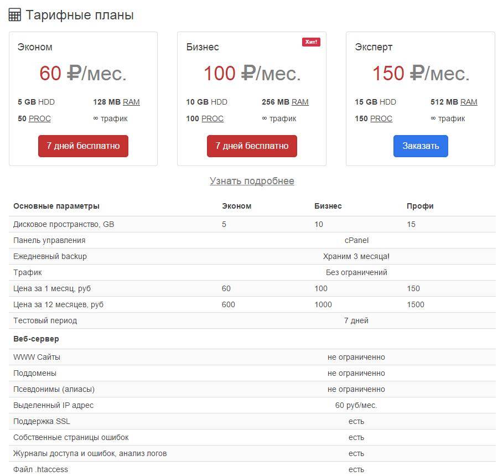Select the Веб-сервер section heading row
Screen dimensions: 503x476
point(36,339)
